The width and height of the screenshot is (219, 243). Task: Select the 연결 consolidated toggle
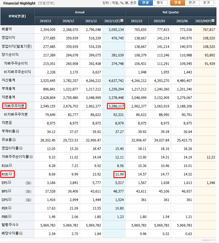(146, 3)
